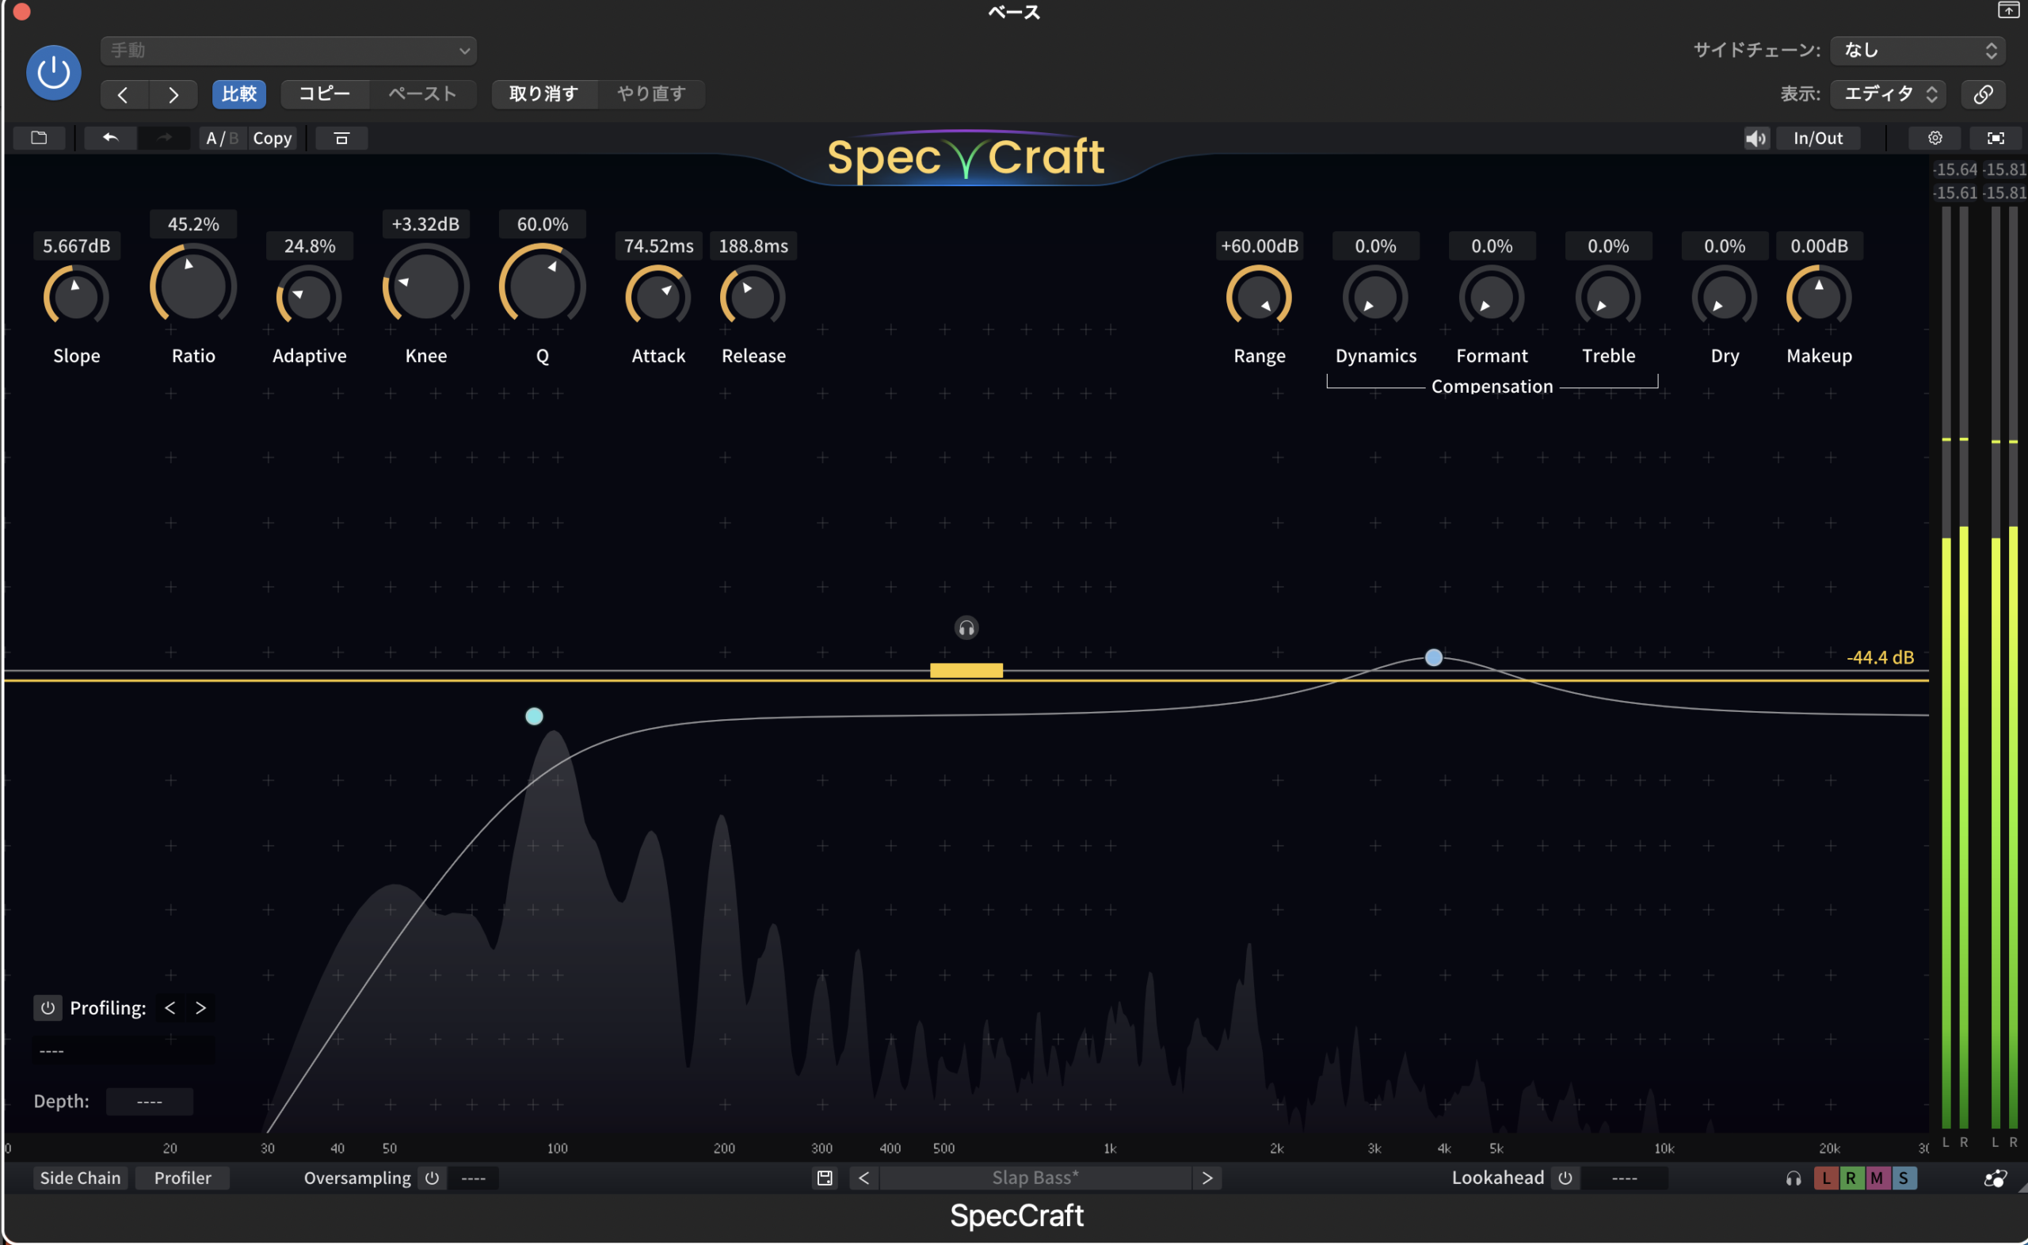Go to the next preset in the header
Screen dimensions: 2028x1245
pyautogui.click(x=173, y=94)
